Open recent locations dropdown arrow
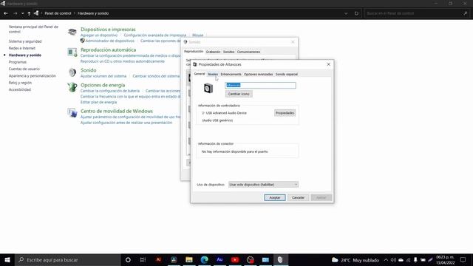Screen dimensions: 473x266 pyautogui.click(x=23, y=13)
